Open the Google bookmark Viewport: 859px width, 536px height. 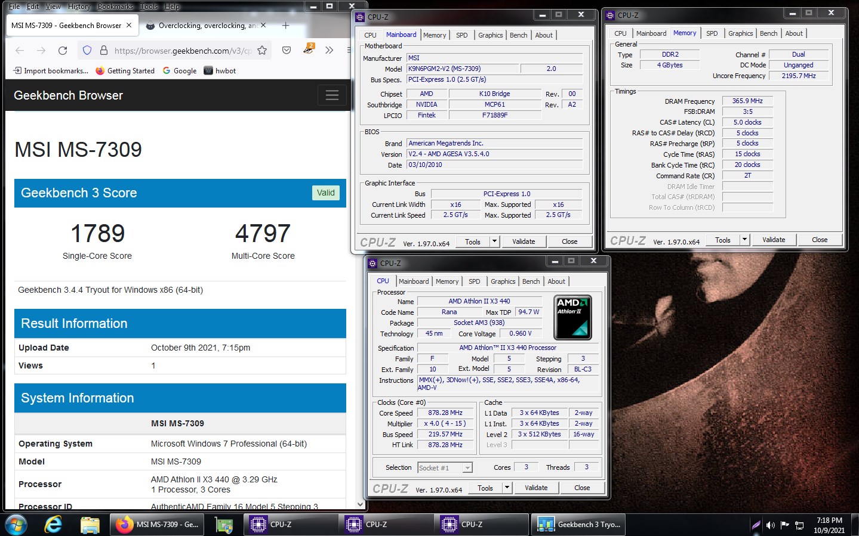(x=180, y=70)
